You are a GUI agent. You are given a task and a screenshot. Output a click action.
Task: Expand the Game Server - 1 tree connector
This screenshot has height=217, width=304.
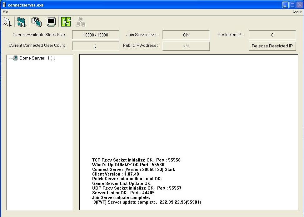(x=11, y=58)
